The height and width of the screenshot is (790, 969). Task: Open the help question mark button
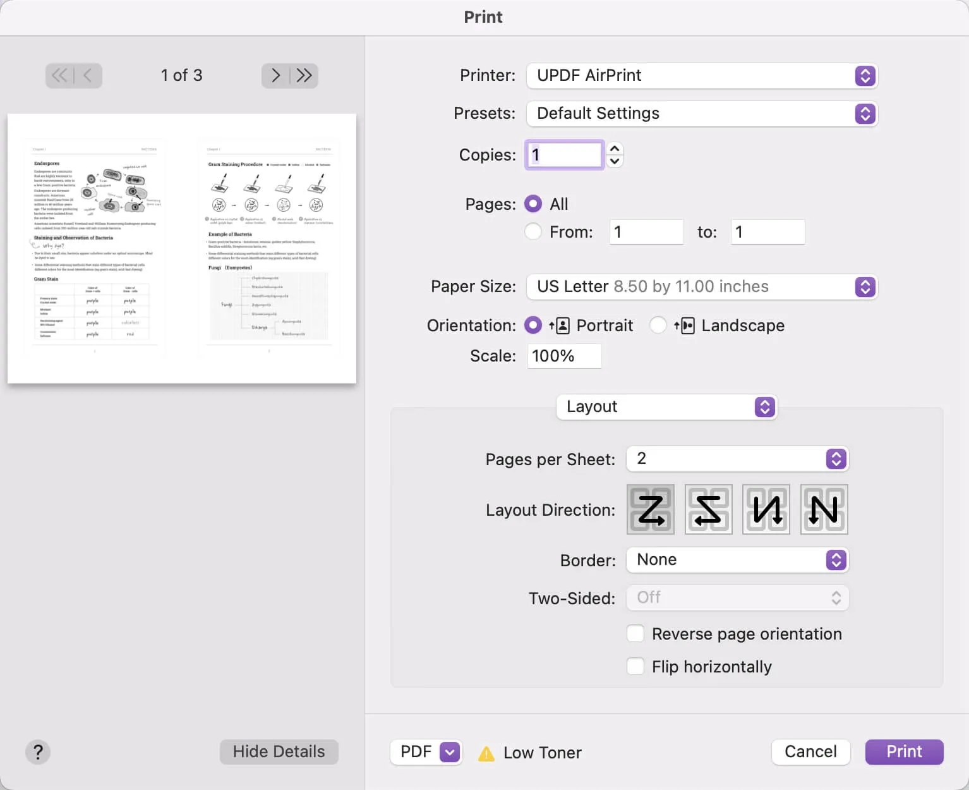pos(38,752)
